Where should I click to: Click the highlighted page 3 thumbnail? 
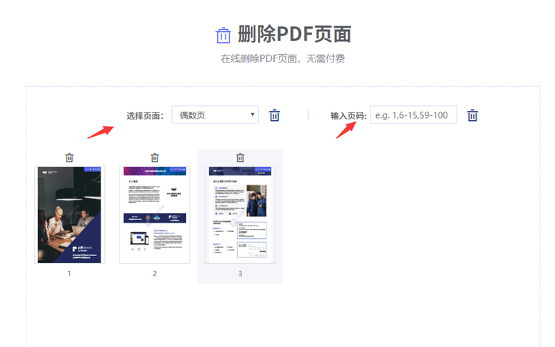(x=240, y=214)
